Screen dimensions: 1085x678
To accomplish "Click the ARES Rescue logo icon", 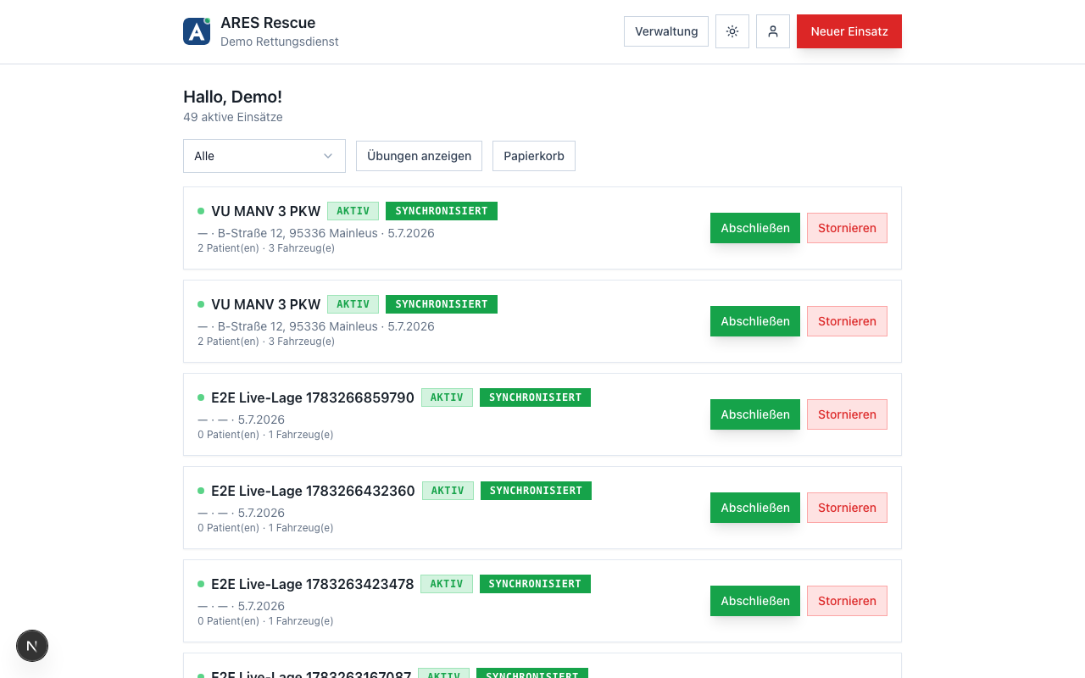I will pos(197,31).
